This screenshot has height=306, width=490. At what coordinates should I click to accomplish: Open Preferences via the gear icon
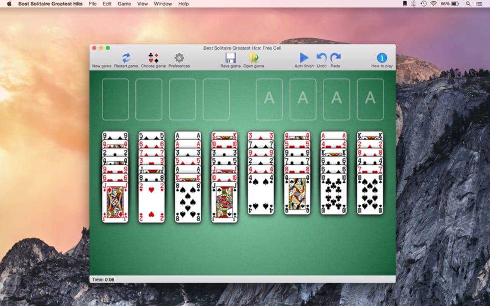pyautogui.click(x=179, y=57)
